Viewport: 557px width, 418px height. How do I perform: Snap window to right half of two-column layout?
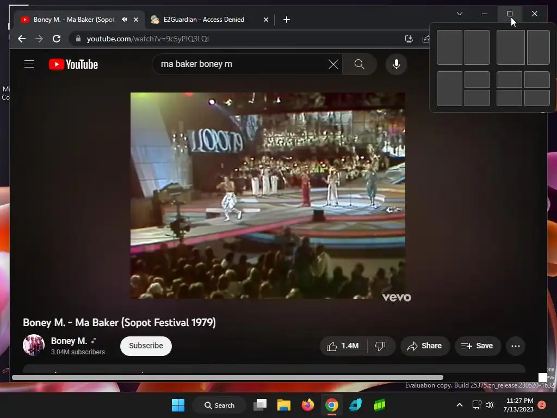click(x=477, y=47)
